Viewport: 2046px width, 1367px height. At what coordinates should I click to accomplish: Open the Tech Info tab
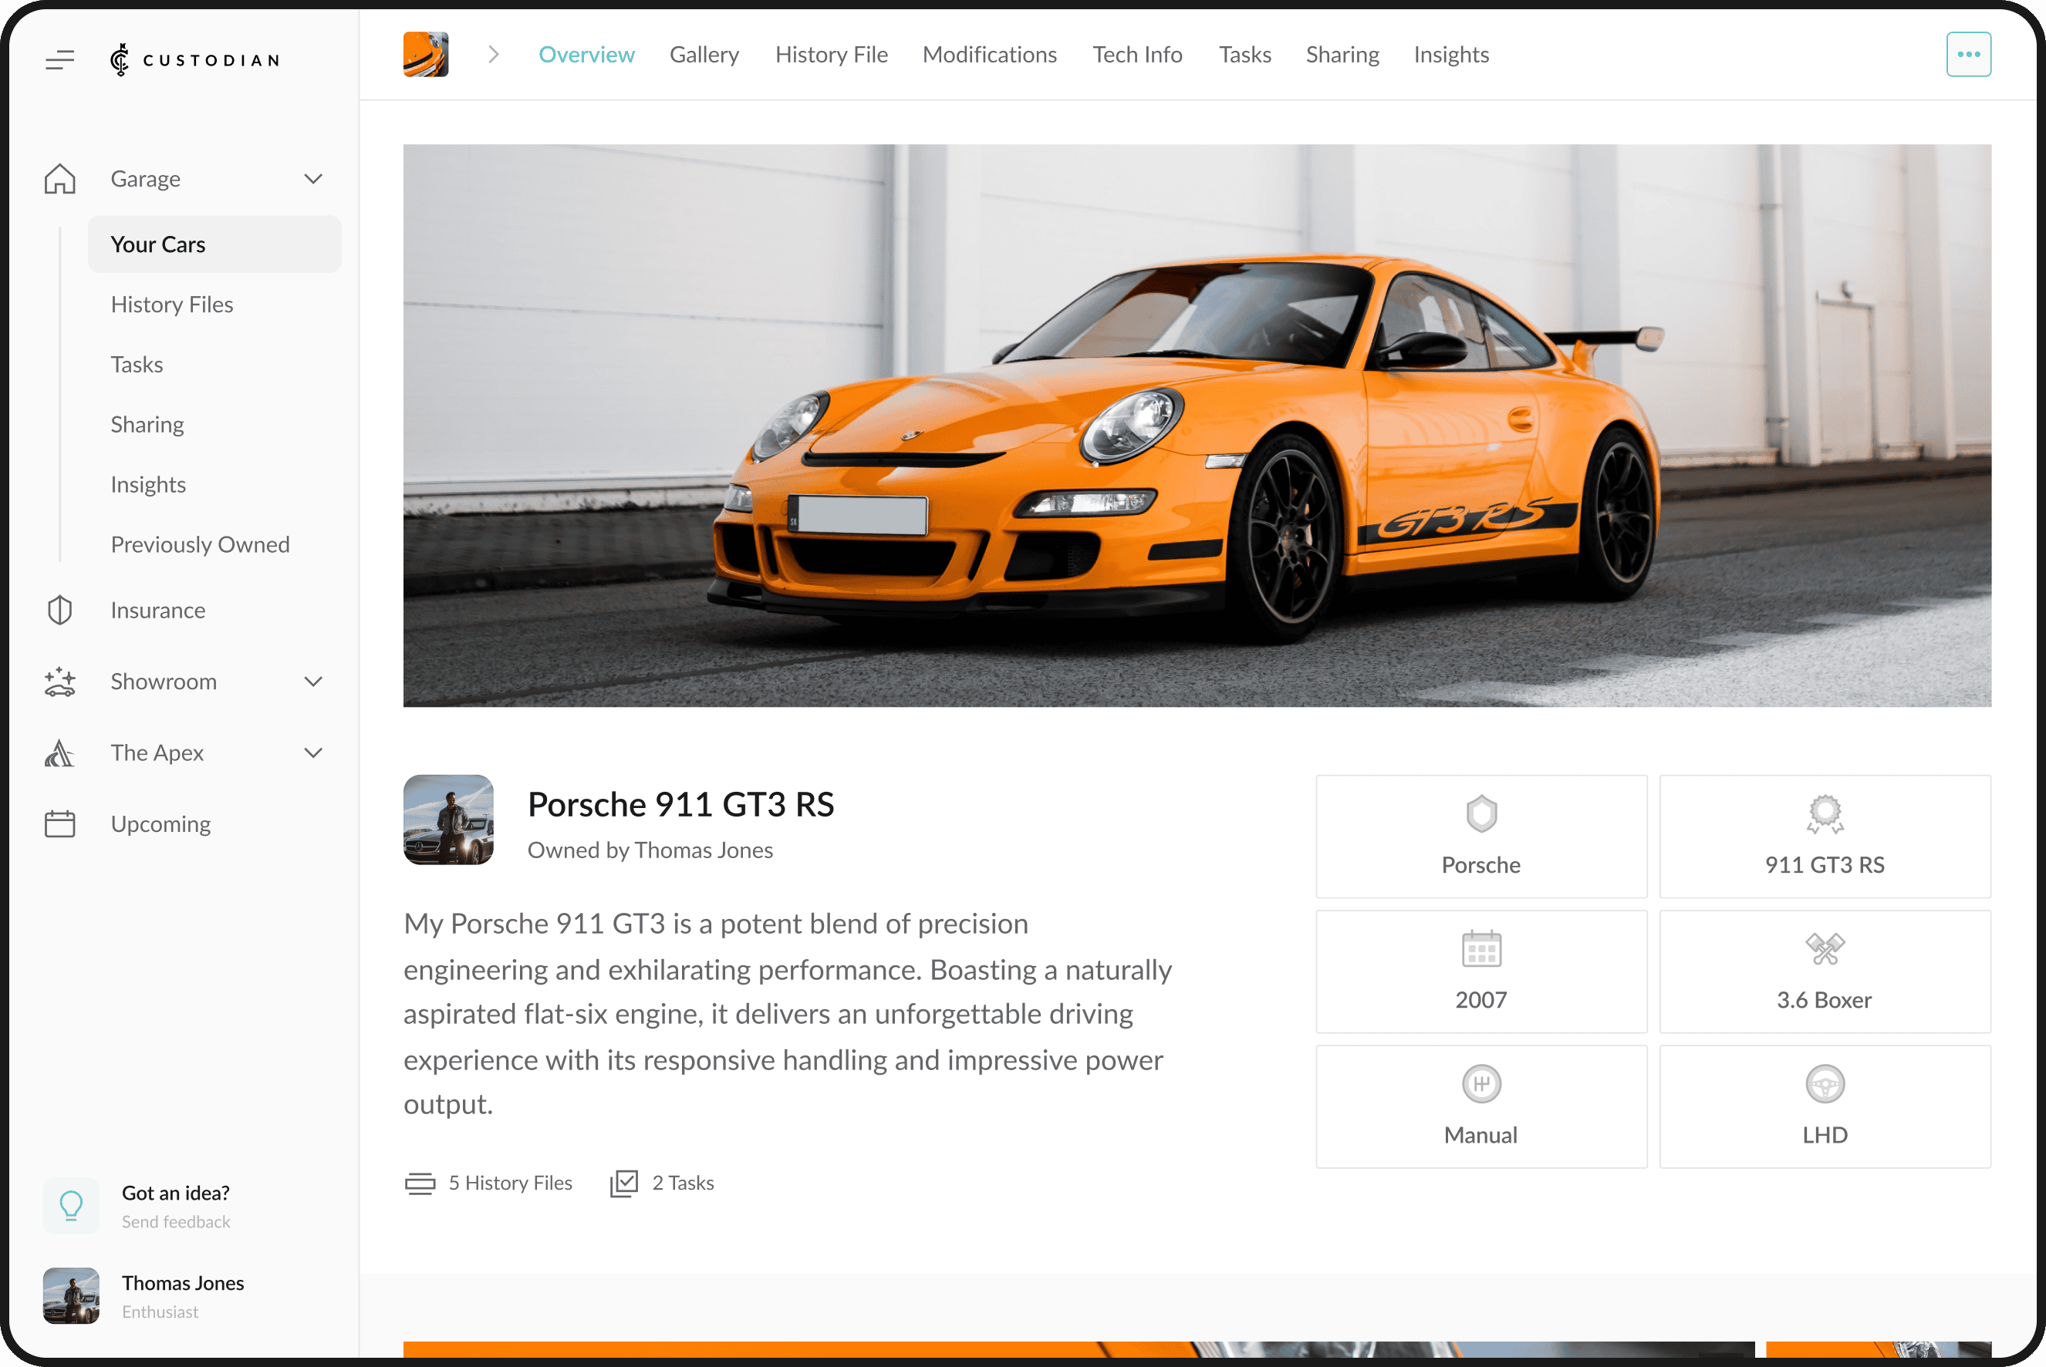point(1136,54)
